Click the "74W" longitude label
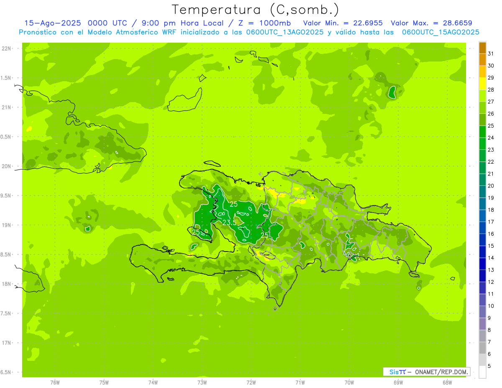The height and width of the screenshot is (388, 502). click(x=153, y=383)
